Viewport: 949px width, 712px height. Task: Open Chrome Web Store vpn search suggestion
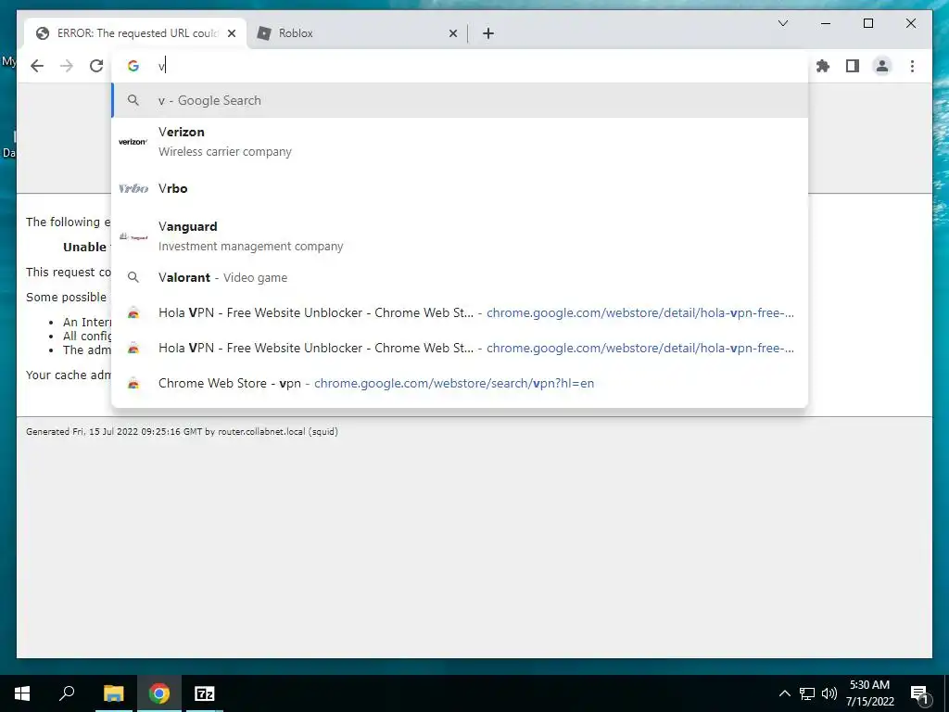(x=460, y=383)
